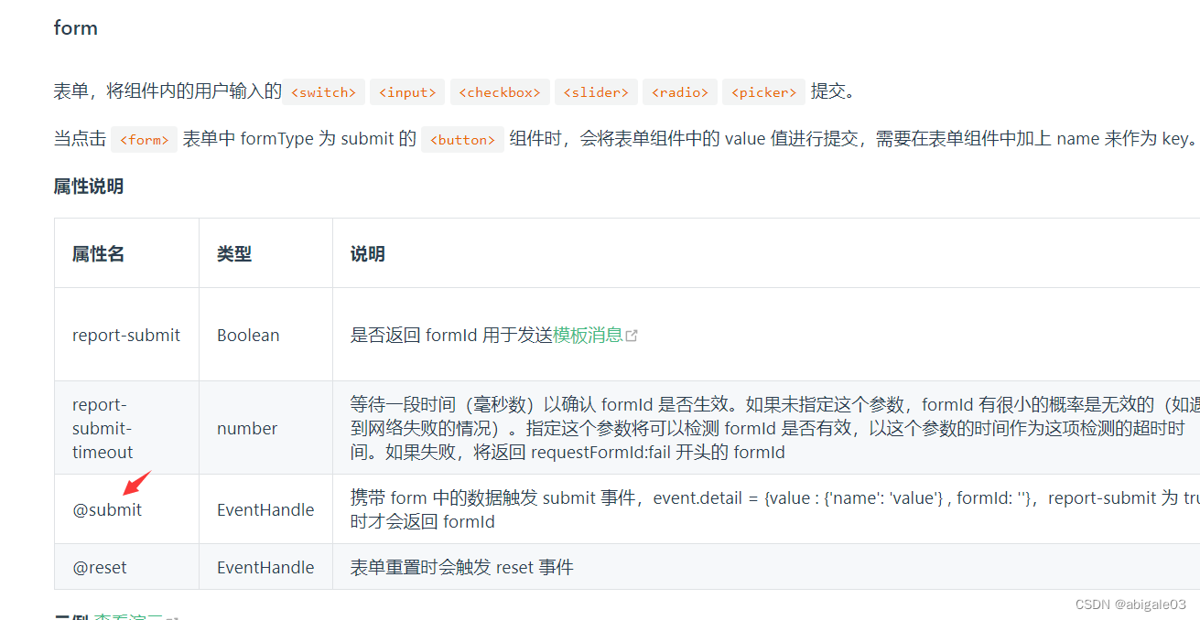Click the 属性名 table header

(98, 253)
